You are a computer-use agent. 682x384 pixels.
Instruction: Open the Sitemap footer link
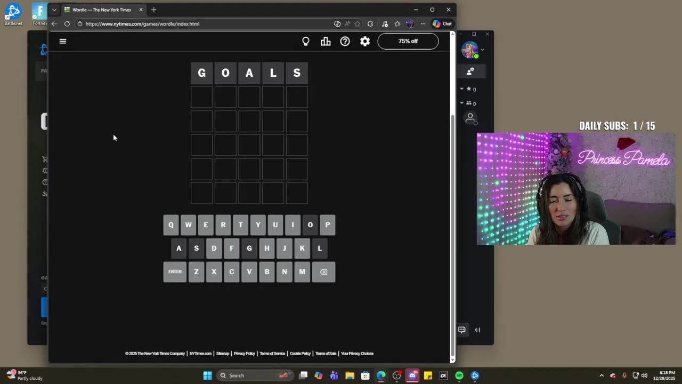point(223,353)
